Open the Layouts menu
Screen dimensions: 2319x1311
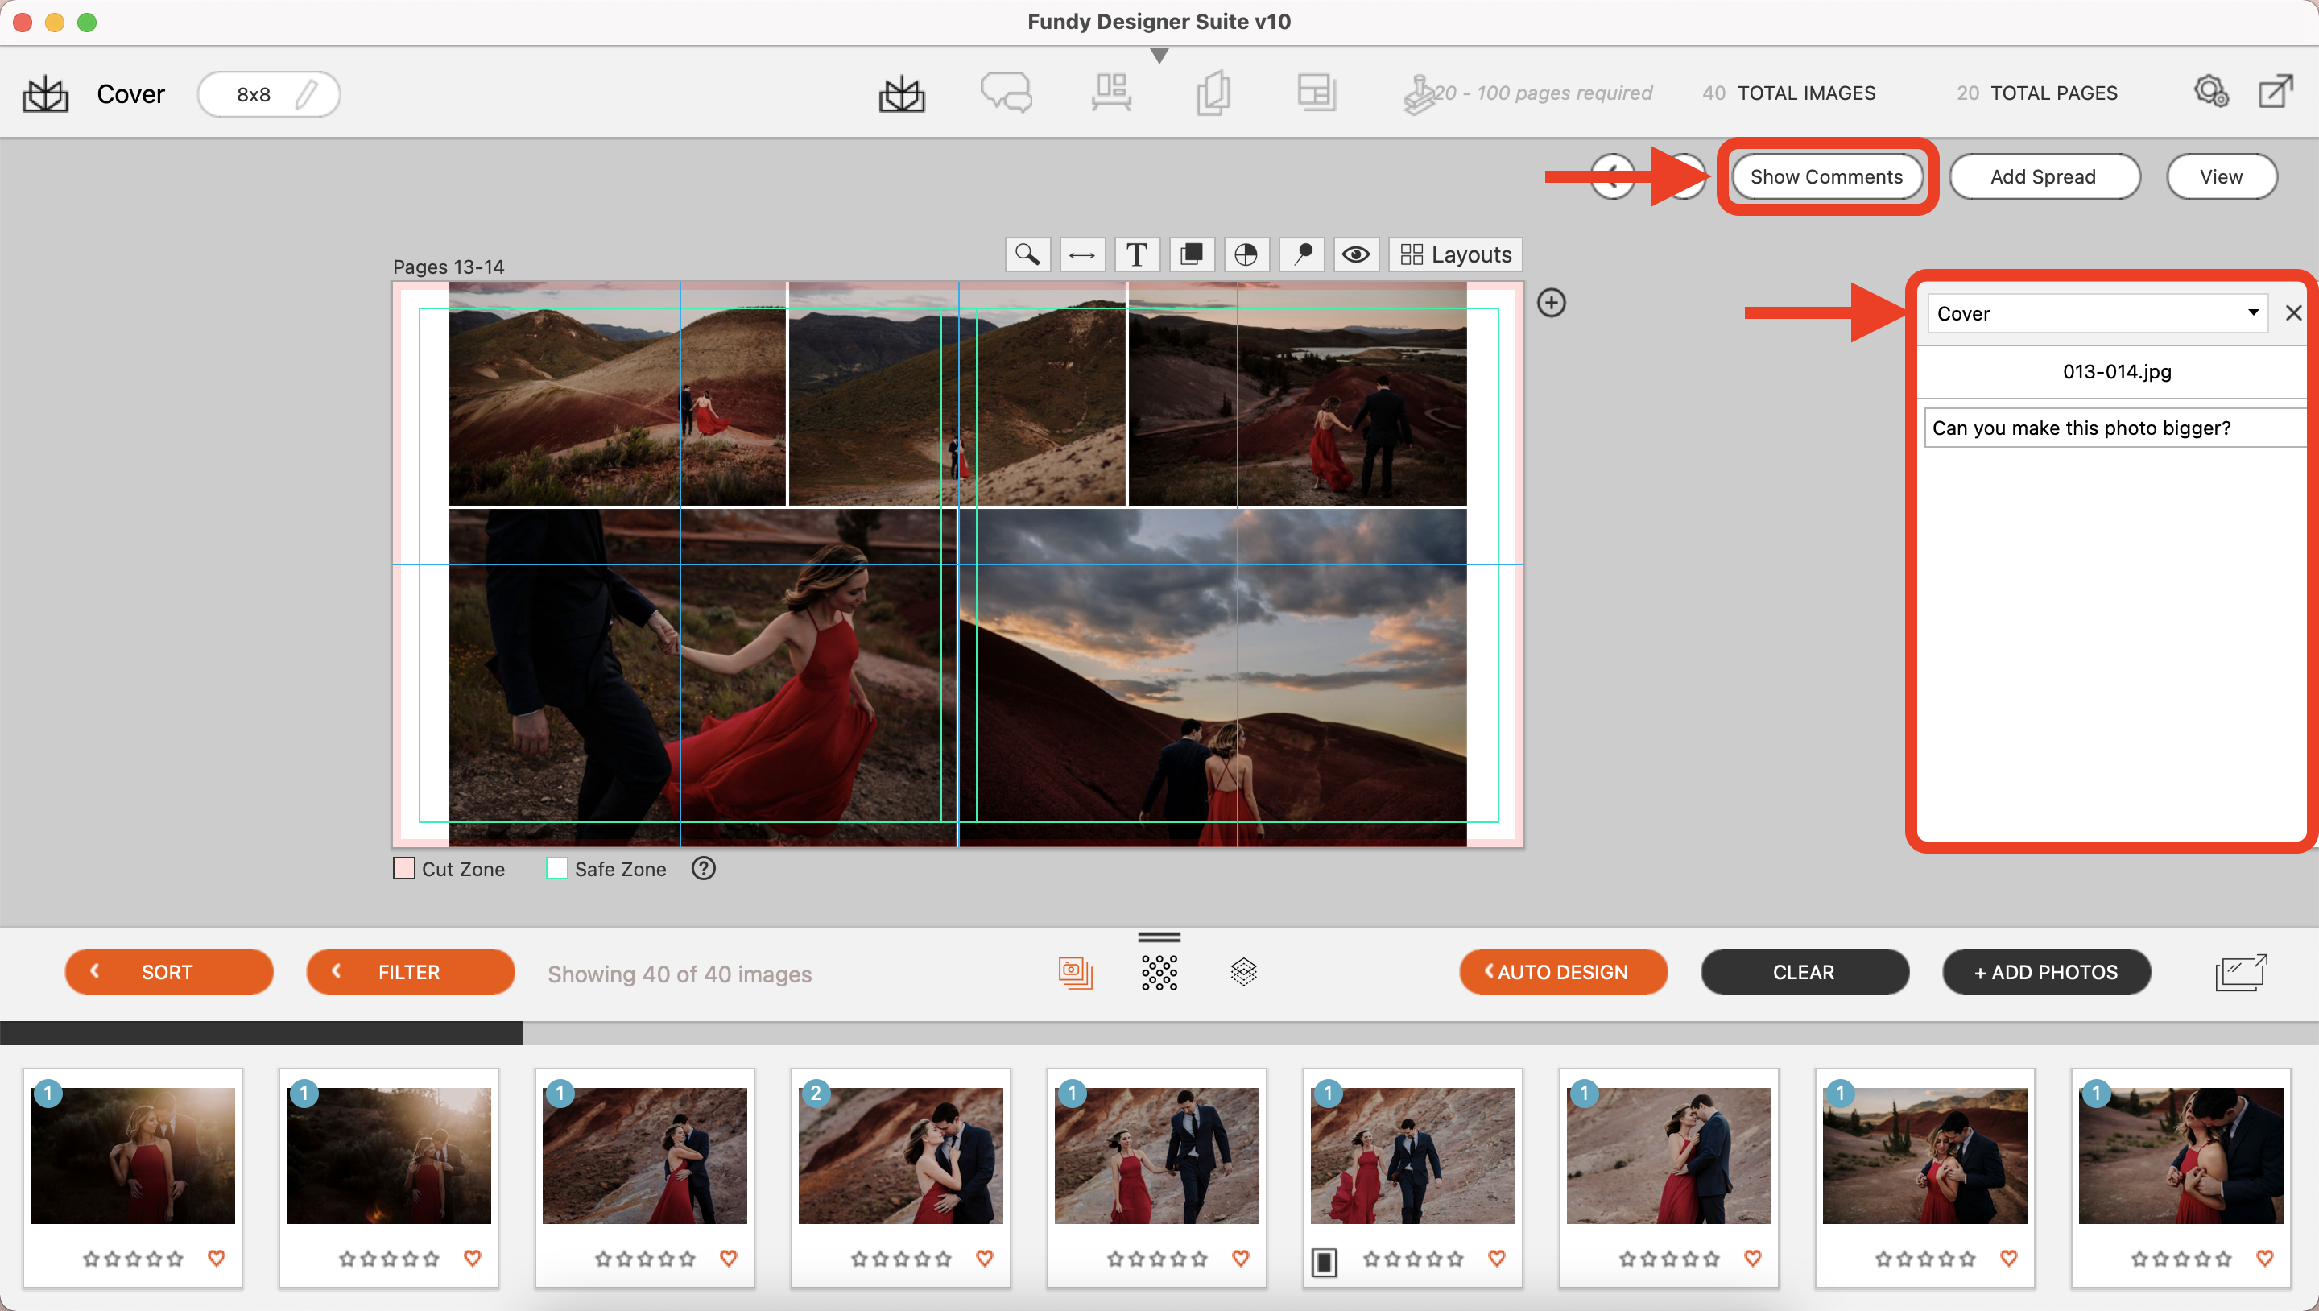pos(1456,254)
